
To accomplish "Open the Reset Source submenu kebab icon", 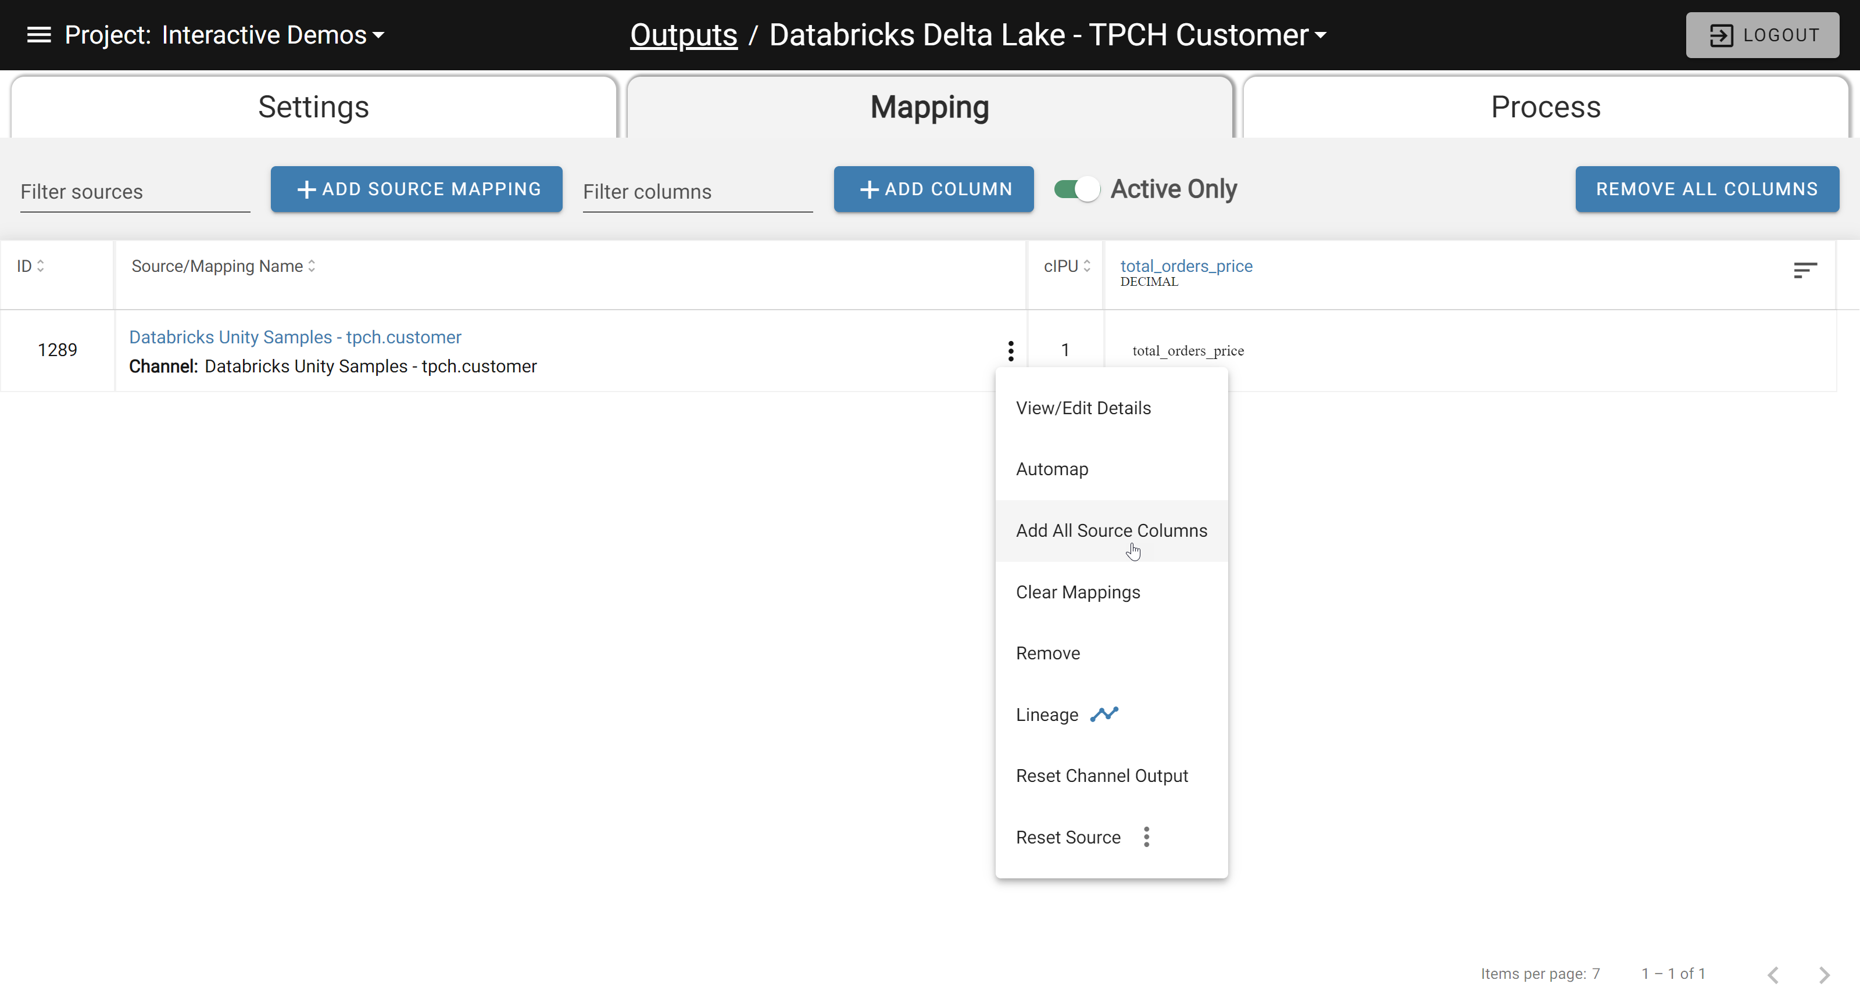I will point(1147,837).
